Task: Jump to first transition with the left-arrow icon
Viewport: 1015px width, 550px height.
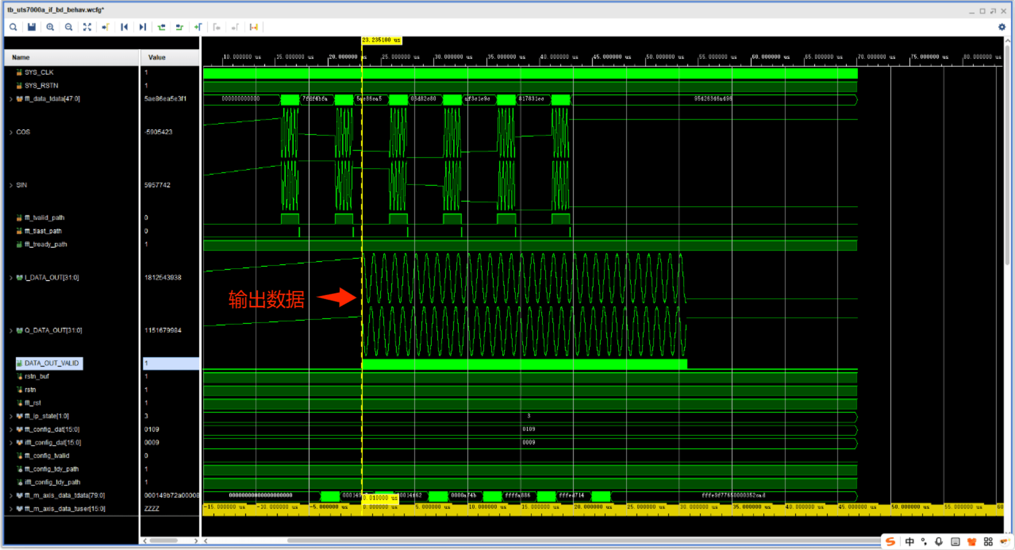Action: pyautogui.click(x=125, y=27)
